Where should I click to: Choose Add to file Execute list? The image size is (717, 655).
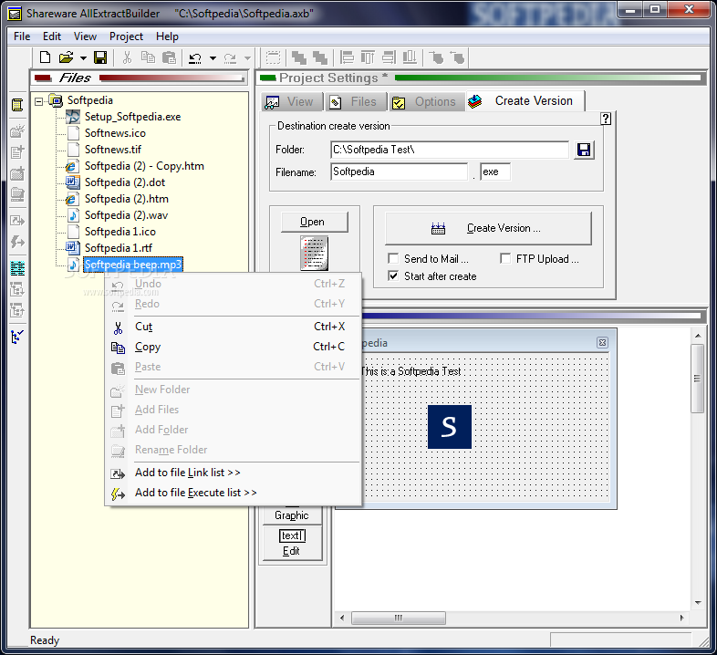click(x=234, y=493)
